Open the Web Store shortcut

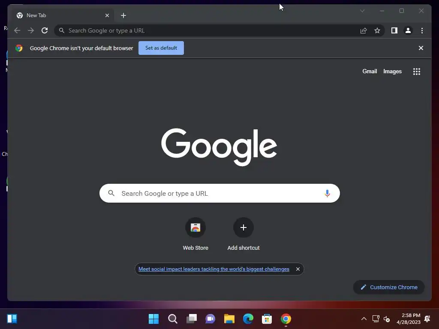[x=195, y=234]
